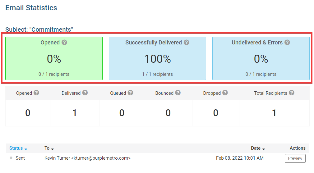Image resolution: width=314 pixels, height=173 pixels.
Task: Show help tooltip for Delivered column
Action: 85,93
